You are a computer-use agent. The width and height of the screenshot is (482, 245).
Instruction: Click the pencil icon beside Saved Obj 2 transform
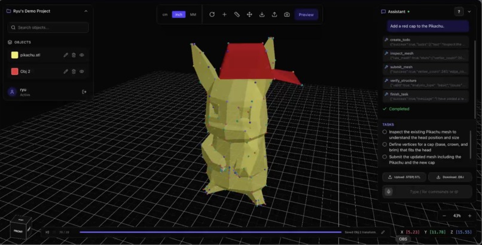point(383,232)
